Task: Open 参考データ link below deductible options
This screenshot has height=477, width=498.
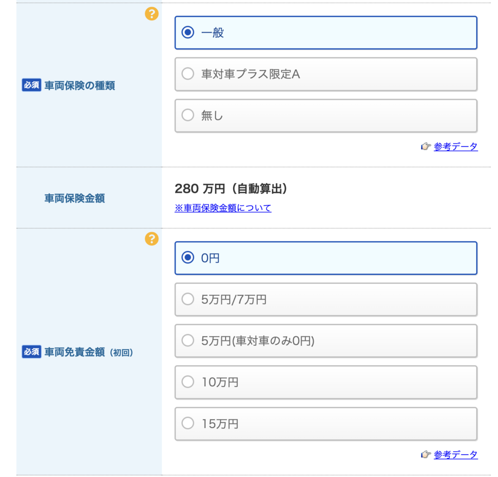Action: pyautogui.click(x=456, y=455)
